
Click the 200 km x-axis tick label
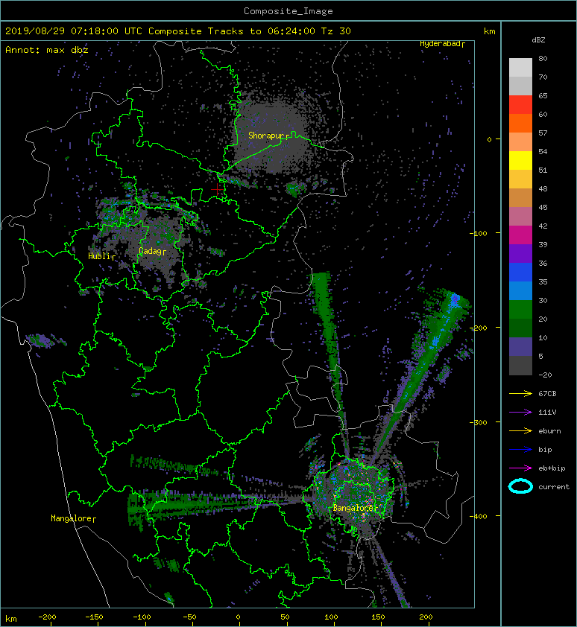(426, 617)
